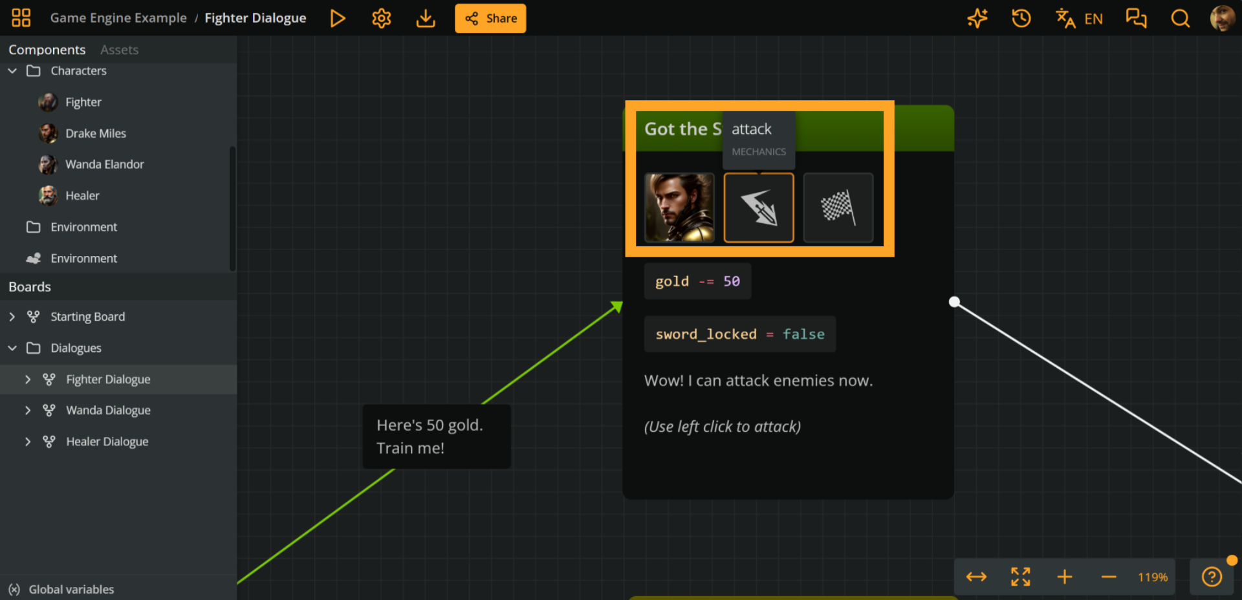Switch to the Components tab
Viewport: 1242px width, 600px height.
pos(47,50)
